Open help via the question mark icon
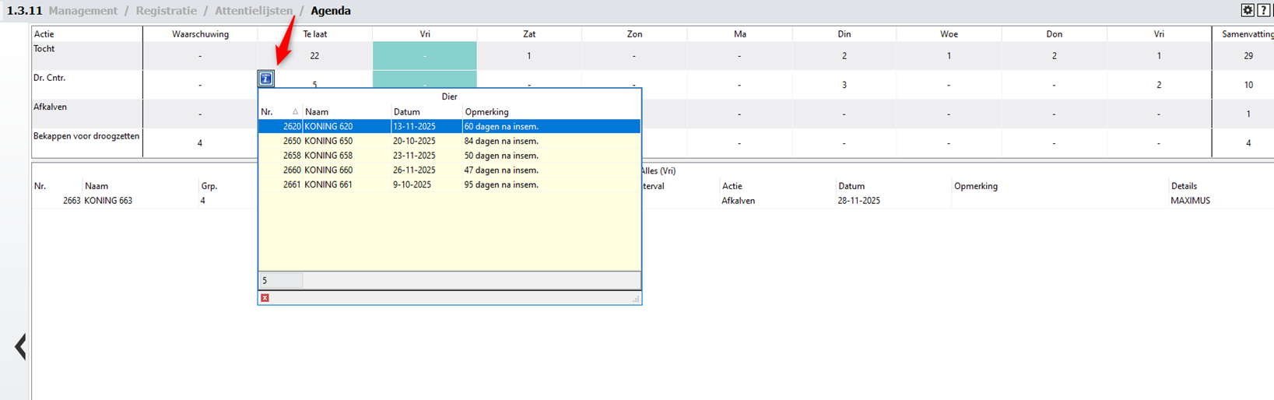This screenshot has width=1274, height=400. coord(1264,10)
